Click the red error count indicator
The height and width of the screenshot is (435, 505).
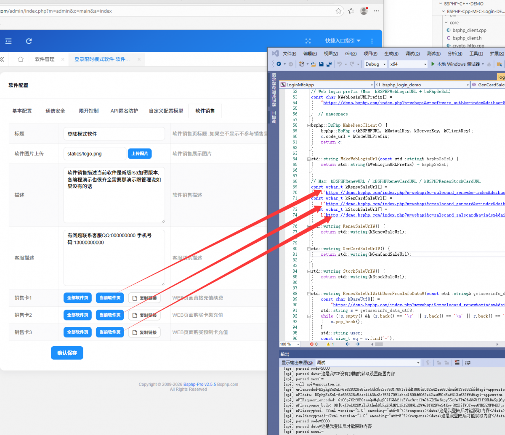[314, 344]
